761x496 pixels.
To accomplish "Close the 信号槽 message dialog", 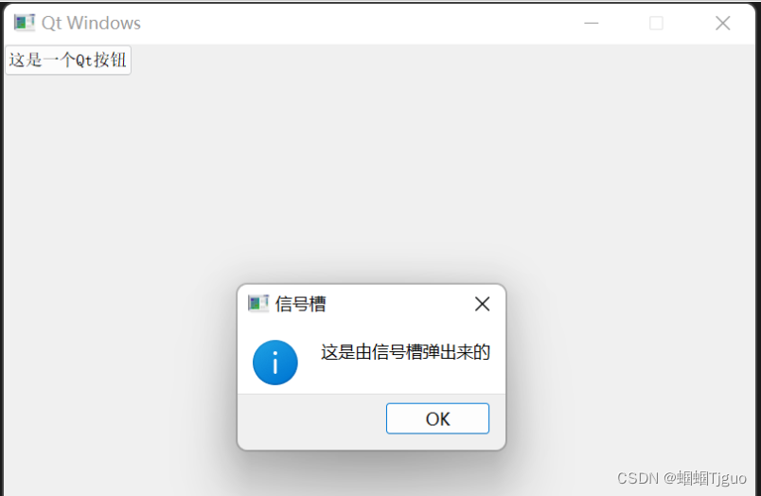I will click(x=482, y=304).
